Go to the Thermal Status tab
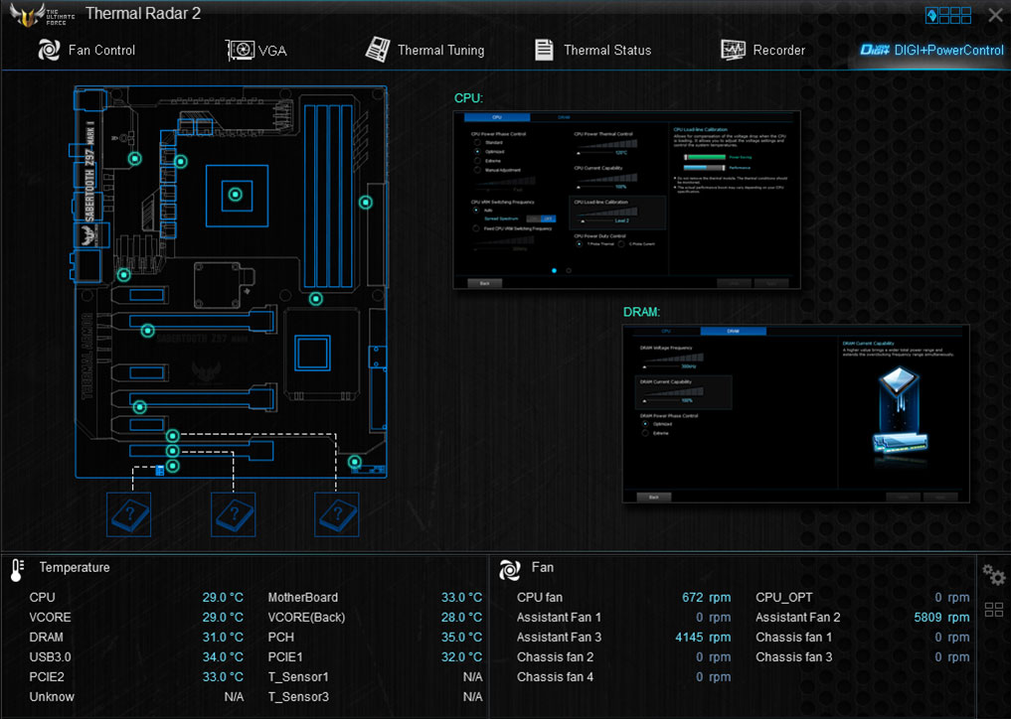The width and height of the screenshot is (1011, 719). point(592,50)
